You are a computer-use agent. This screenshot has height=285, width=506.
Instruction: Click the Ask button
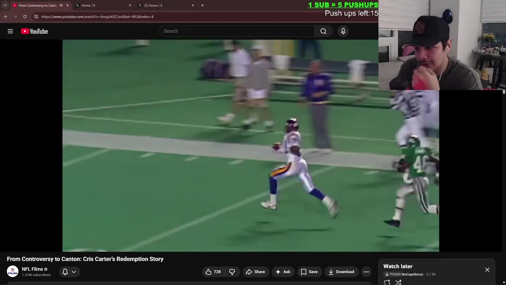coord(283,272)
